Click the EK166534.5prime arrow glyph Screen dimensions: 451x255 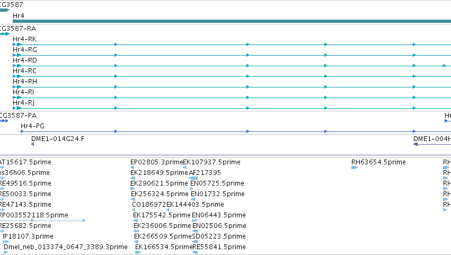[x=138, y=252]
